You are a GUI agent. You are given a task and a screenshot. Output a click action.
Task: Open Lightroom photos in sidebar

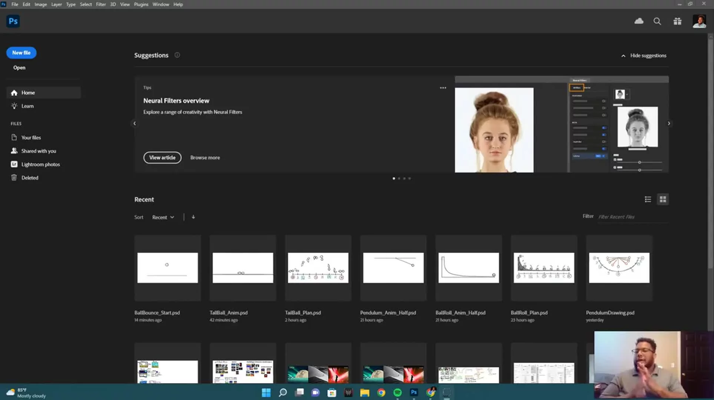[40, 164]
